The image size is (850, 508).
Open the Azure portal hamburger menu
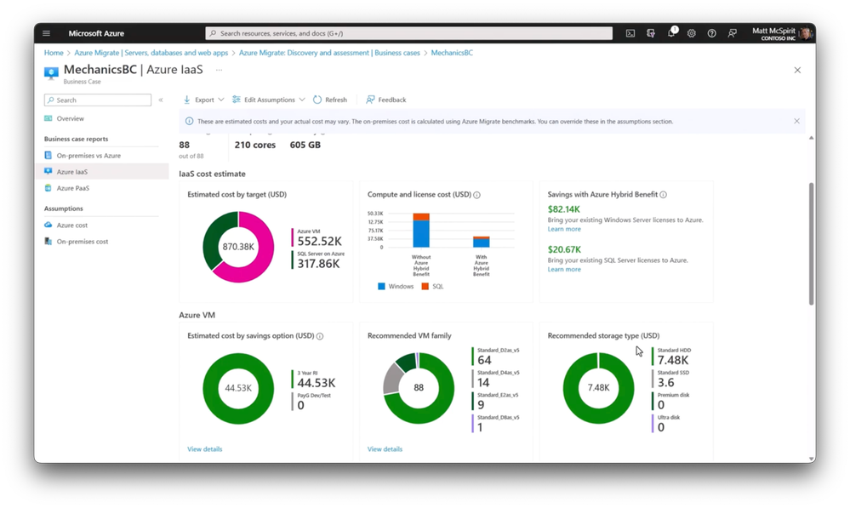click(x=47, y=34)
